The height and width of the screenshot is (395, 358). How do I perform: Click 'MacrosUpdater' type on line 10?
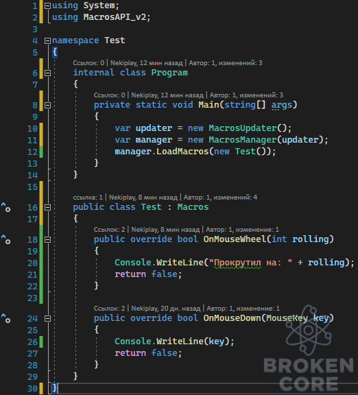[243, 128]
